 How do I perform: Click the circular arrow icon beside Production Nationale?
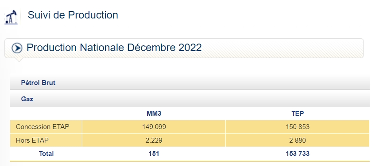(17, 48)
